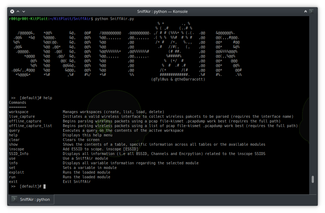Click the "inscope" command name
Viewport: 325px width, 213px height.
(x=17, y=149)
